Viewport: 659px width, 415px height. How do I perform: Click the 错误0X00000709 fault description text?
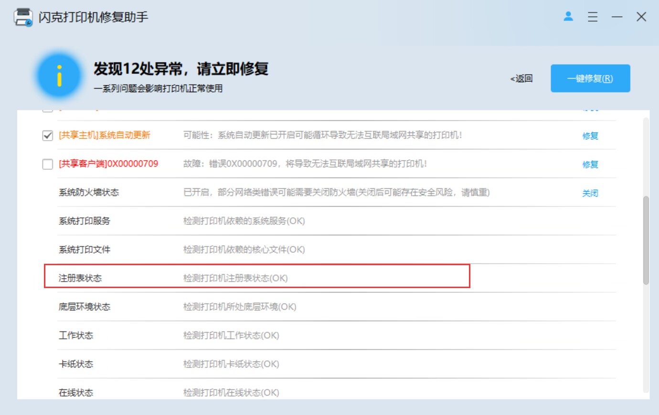point(305,164)
